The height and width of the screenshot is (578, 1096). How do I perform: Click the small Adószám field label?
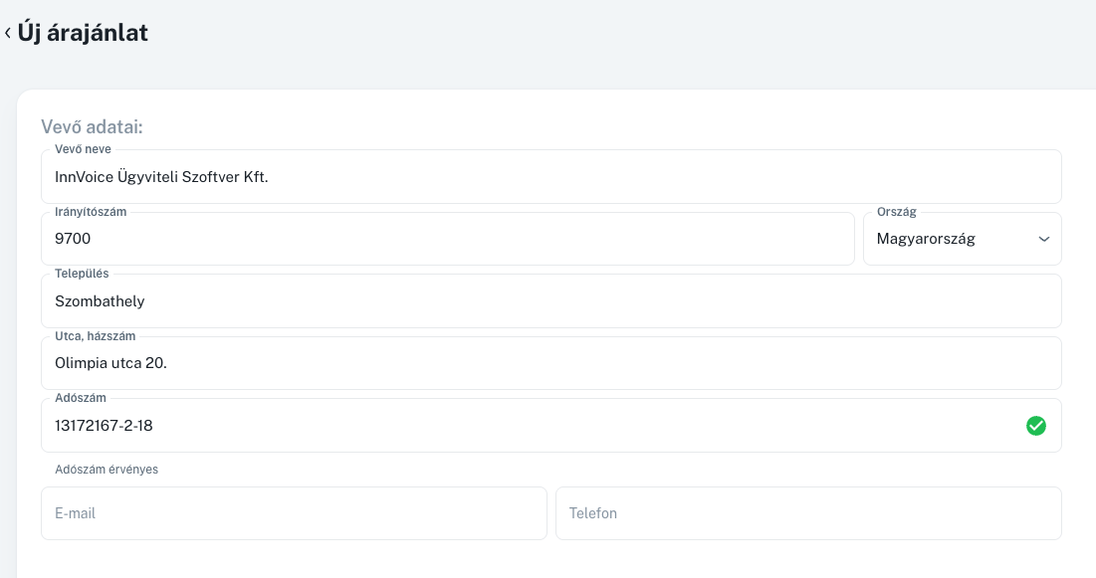point(81,398)
